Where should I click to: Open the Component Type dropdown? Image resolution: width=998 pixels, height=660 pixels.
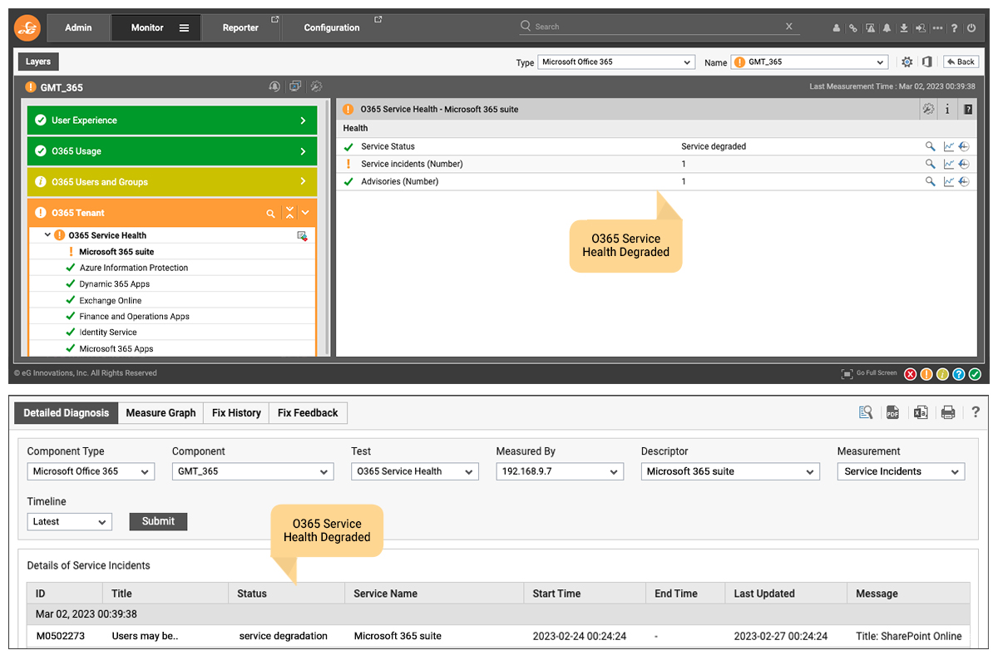[91, 471]
